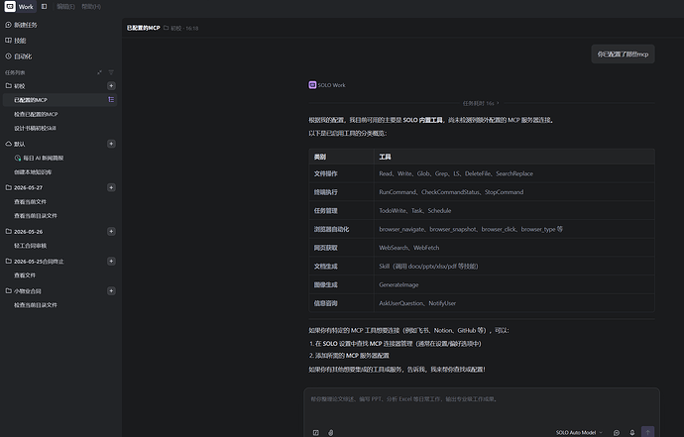Add a task to the 初校 folder

pyautogui.click(x=111, y=86)
